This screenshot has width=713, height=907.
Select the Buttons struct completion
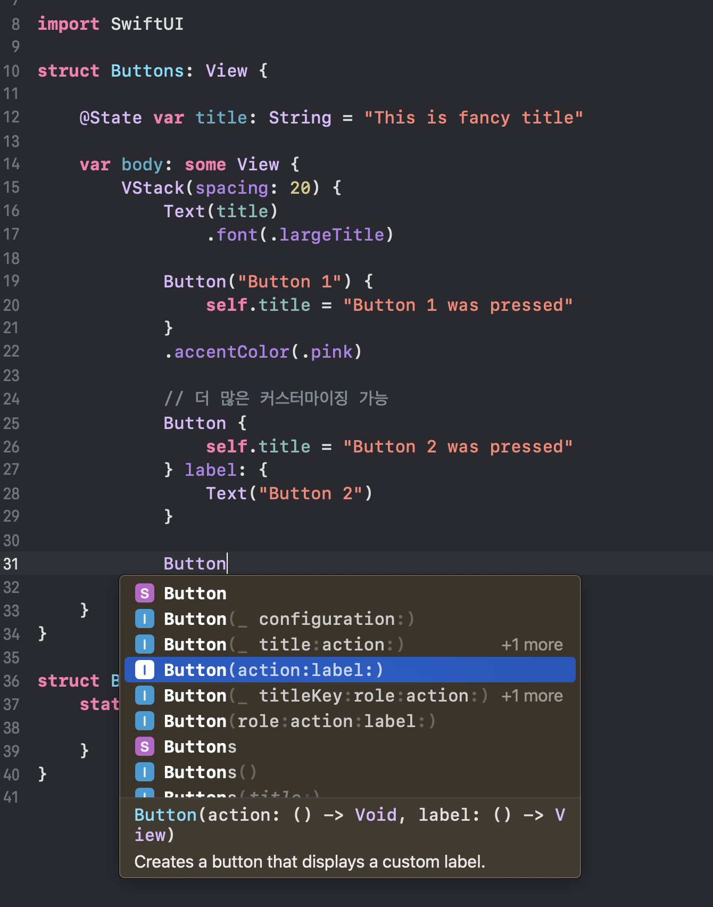tap(350, 746)
